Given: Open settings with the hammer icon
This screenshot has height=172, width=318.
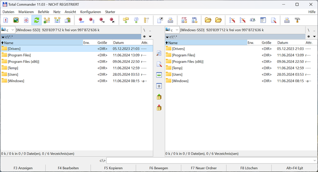Looking at the screenshot, I should click(297, 20).
